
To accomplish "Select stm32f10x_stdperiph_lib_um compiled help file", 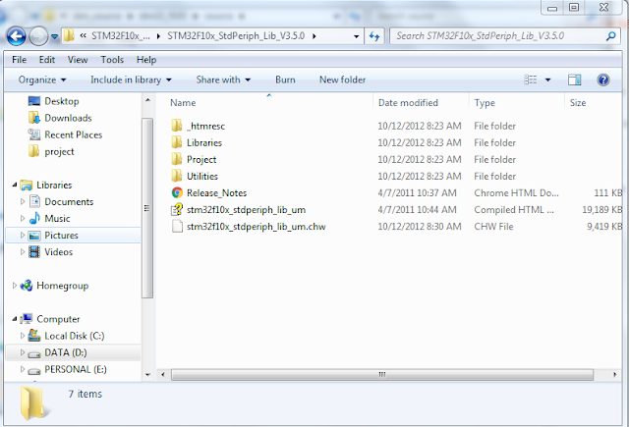I will pyautogui.click(x=246, y=210).
